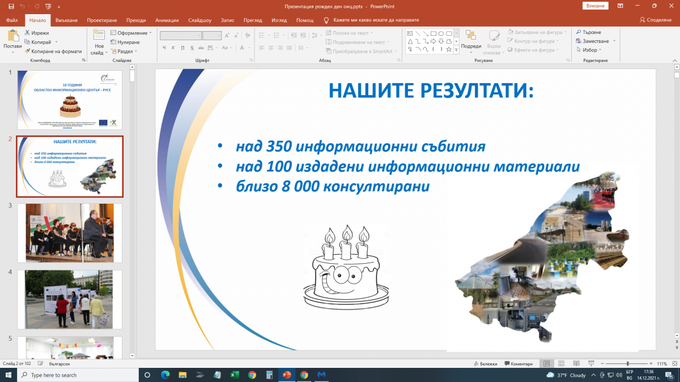
Task: Open Excel from the Windows taskbar
Action: click(x=235, y=375)
